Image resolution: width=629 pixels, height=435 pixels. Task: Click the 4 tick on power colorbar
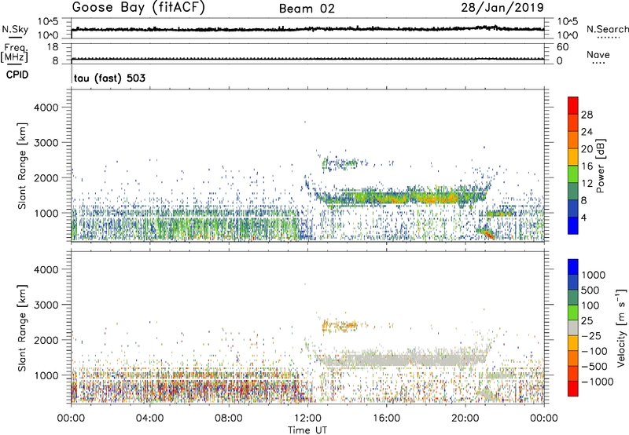pos(583,217)
